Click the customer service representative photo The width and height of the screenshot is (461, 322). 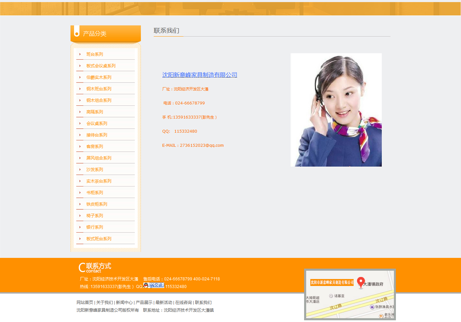tap(336, 110)
